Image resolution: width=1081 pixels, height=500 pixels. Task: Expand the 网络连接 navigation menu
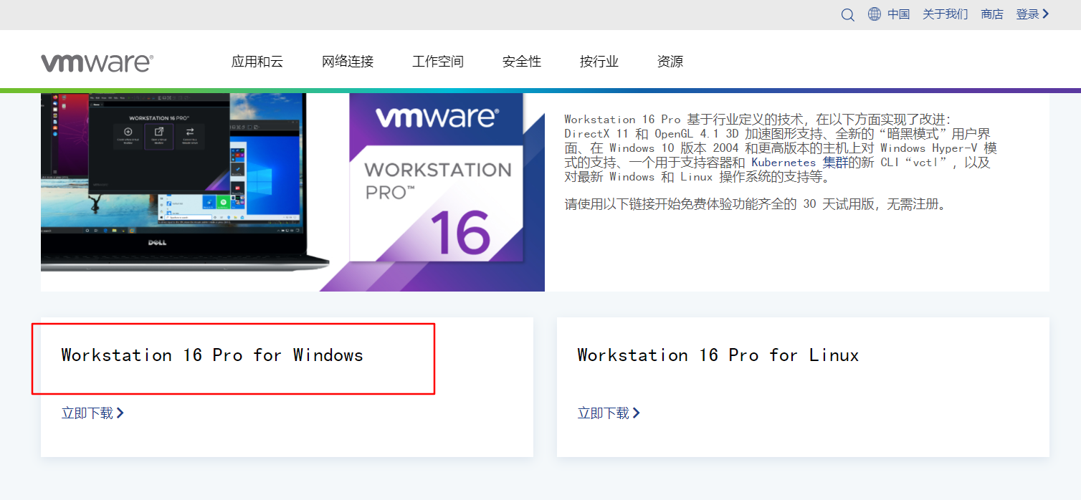(348, 62)
